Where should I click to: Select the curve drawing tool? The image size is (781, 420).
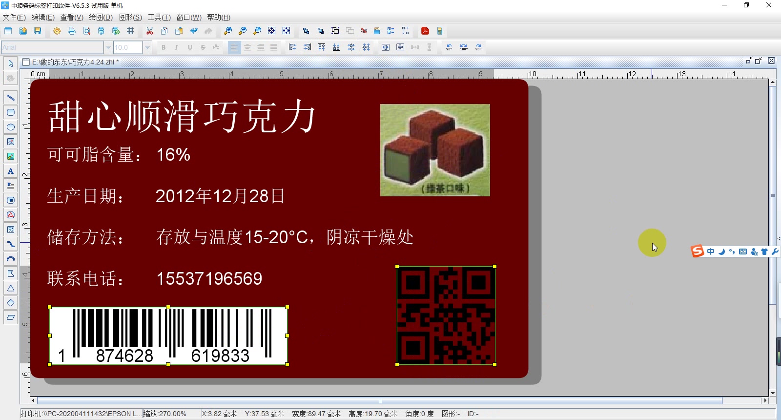click(x=10, y=244)
